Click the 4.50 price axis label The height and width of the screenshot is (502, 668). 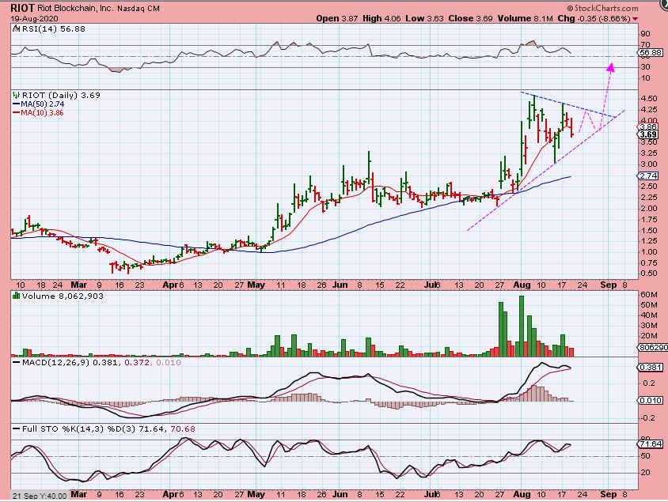(x=648, y=98)
